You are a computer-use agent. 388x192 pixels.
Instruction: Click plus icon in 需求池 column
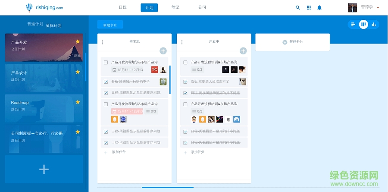click(x=163, y=51)
